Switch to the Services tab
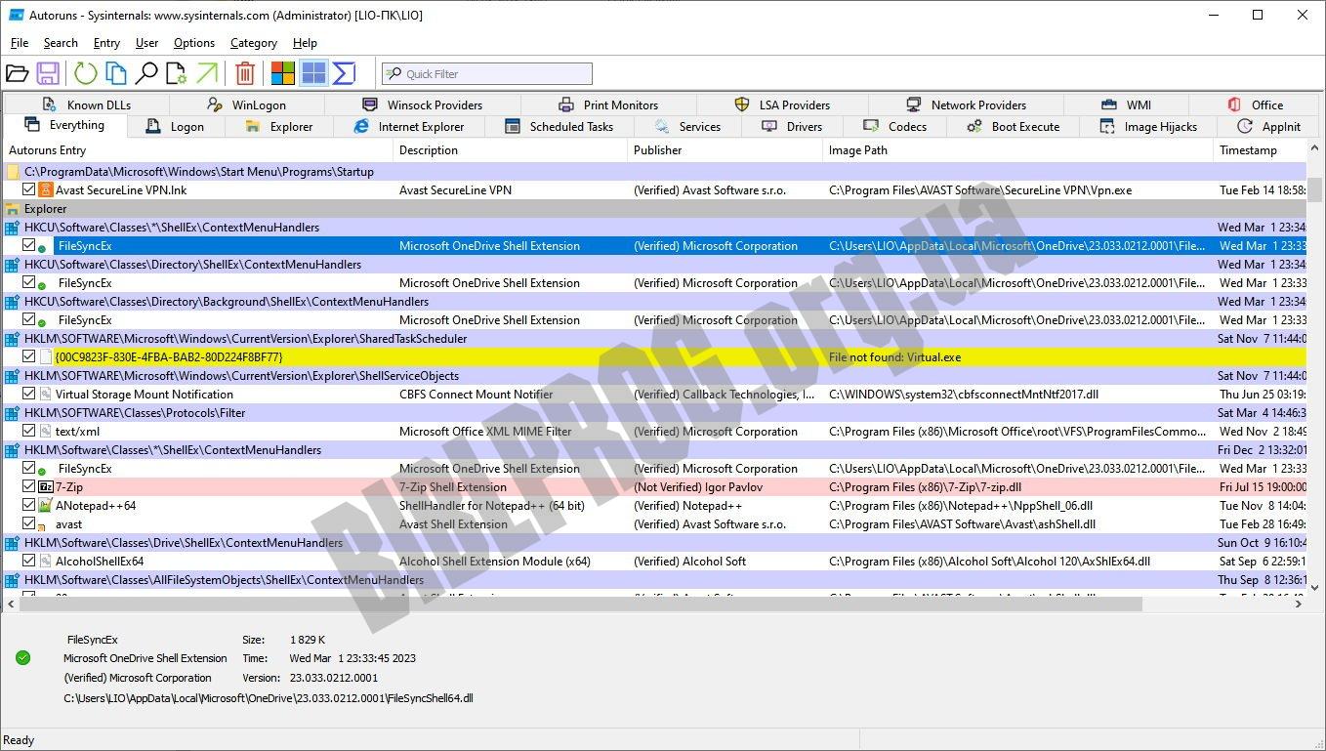This screenshot has width=1326, height=751. pos(687,127)
